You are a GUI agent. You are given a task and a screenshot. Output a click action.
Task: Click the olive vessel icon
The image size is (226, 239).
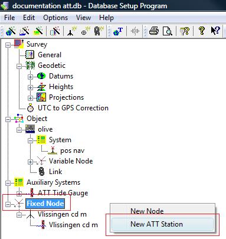click(30, 129)
